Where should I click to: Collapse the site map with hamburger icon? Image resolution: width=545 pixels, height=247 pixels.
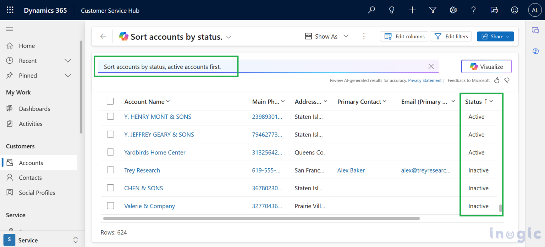click(9, 29)
